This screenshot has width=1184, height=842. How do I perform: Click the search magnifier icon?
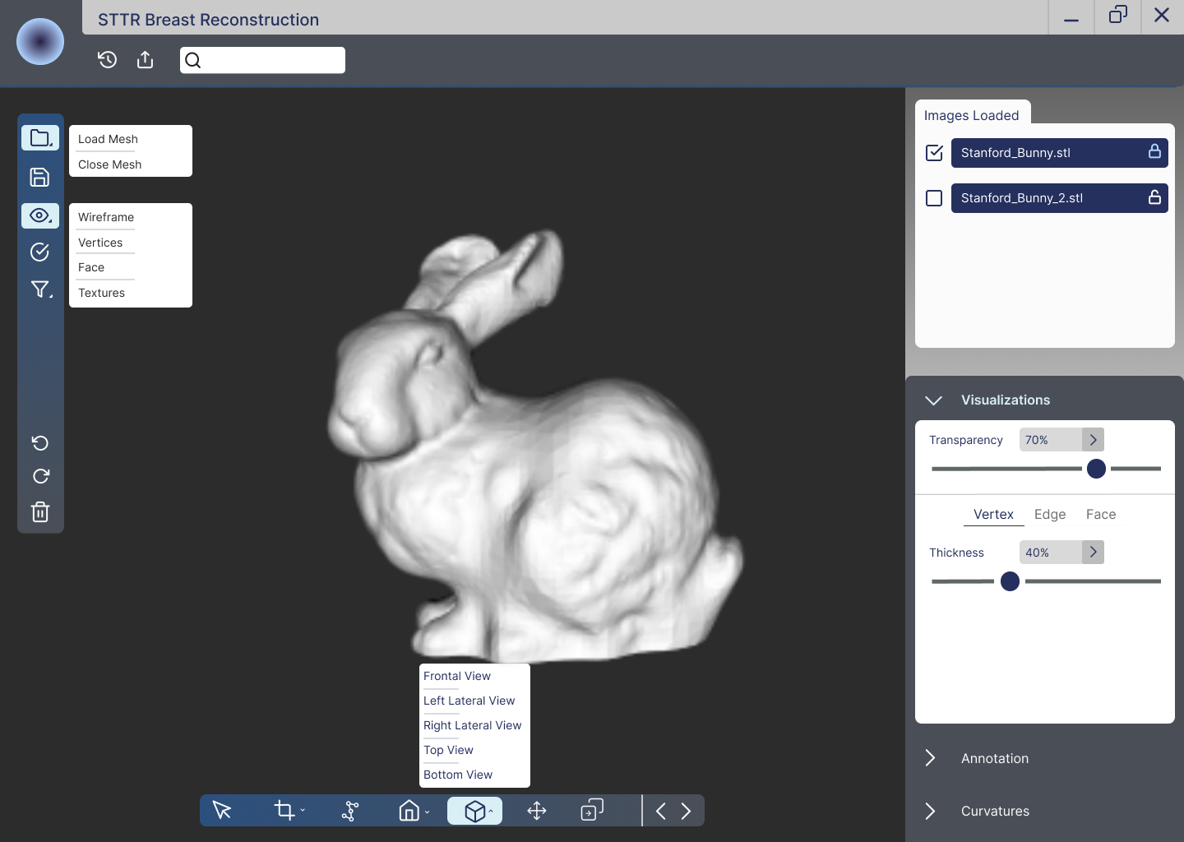(193, 60)
